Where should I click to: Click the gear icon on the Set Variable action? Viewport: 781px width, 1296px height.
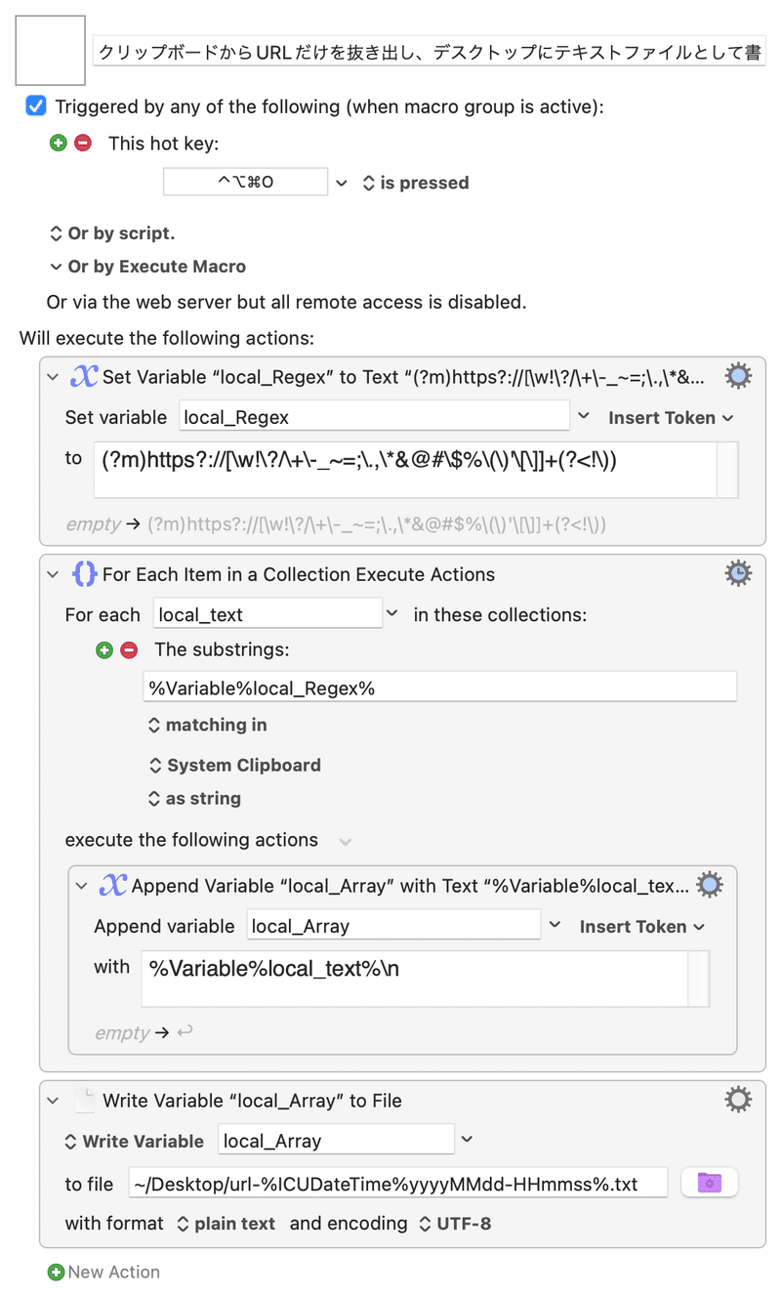tap(738, 376)
